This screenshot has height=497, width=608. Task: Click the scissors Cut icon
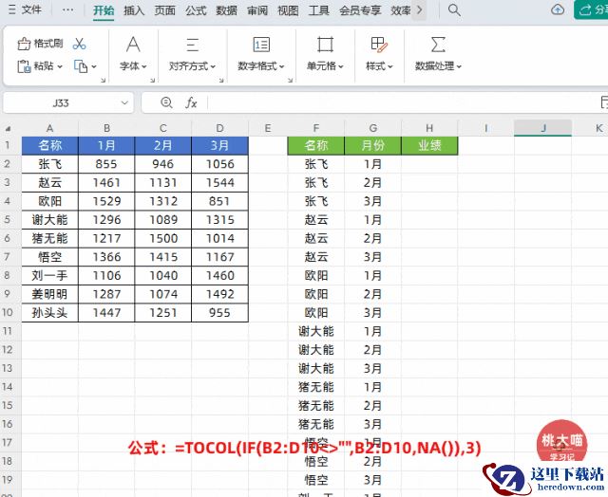79,44
